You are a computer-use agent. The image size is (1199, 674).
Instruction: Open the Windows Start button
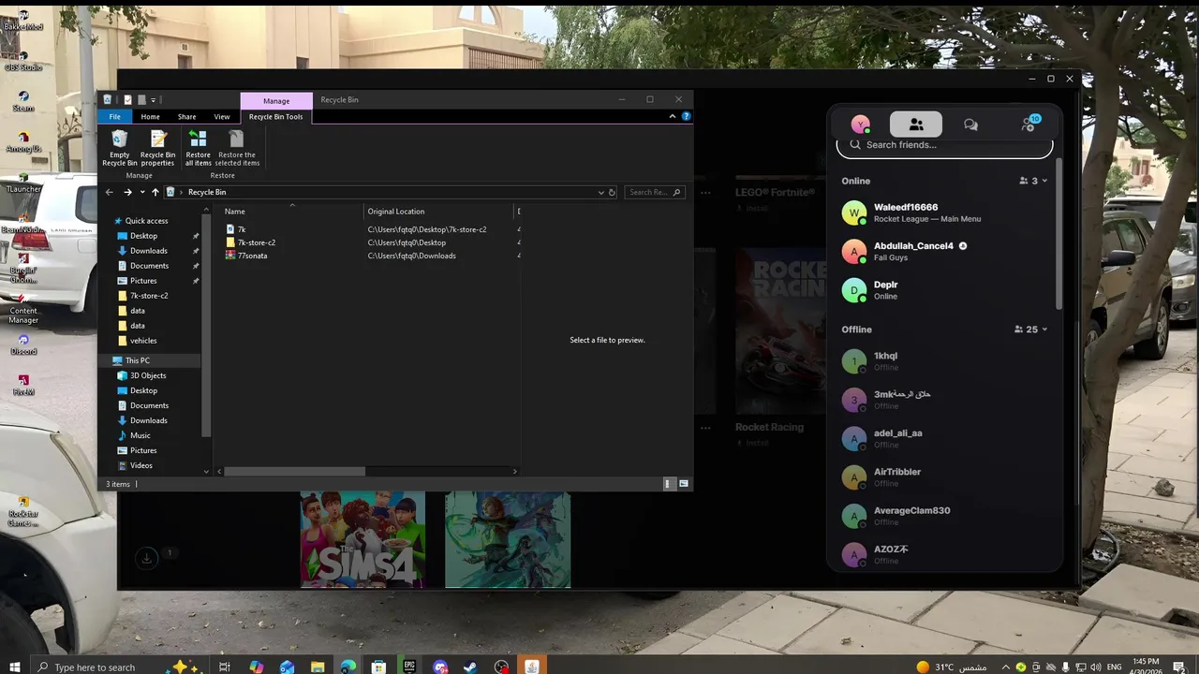pos(16,667)
